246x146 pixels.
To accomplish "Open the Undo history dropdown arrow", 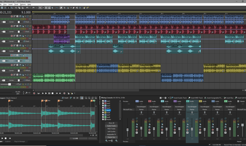I will 30,8.
